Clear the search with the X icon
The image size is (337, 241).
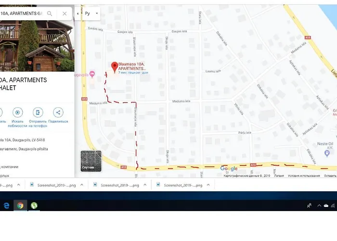65,13
